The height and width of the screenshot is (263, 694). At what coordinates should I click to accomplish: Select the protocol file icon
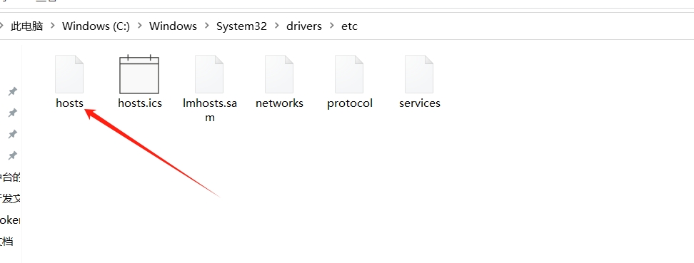[x=349, y=74]
